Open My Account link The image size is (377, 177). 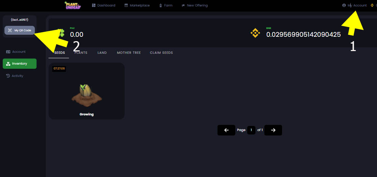point(355,5)
